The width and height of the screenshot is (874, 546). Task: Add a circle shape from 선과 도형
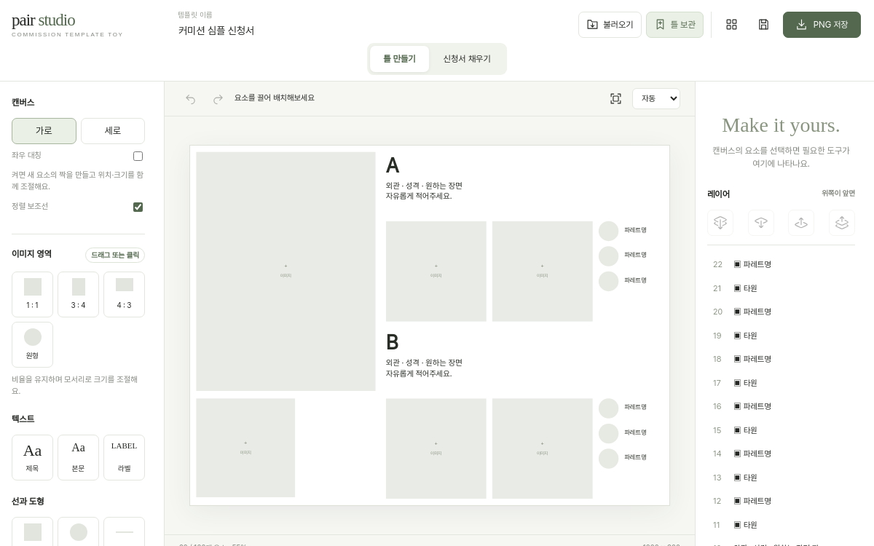[x=78, y=532]
